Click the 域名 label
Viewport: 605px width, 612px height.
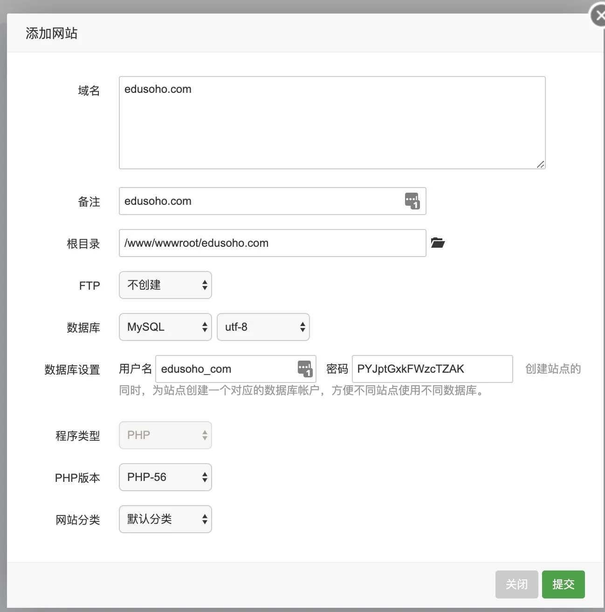pyautogui.click(x=89, y=90)
